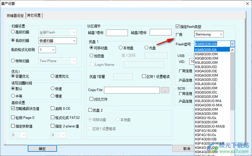Select 特殊扫描 radio button
Image resolution: width=252 pixels, height=156 pixels.
[x=13, y=61]
